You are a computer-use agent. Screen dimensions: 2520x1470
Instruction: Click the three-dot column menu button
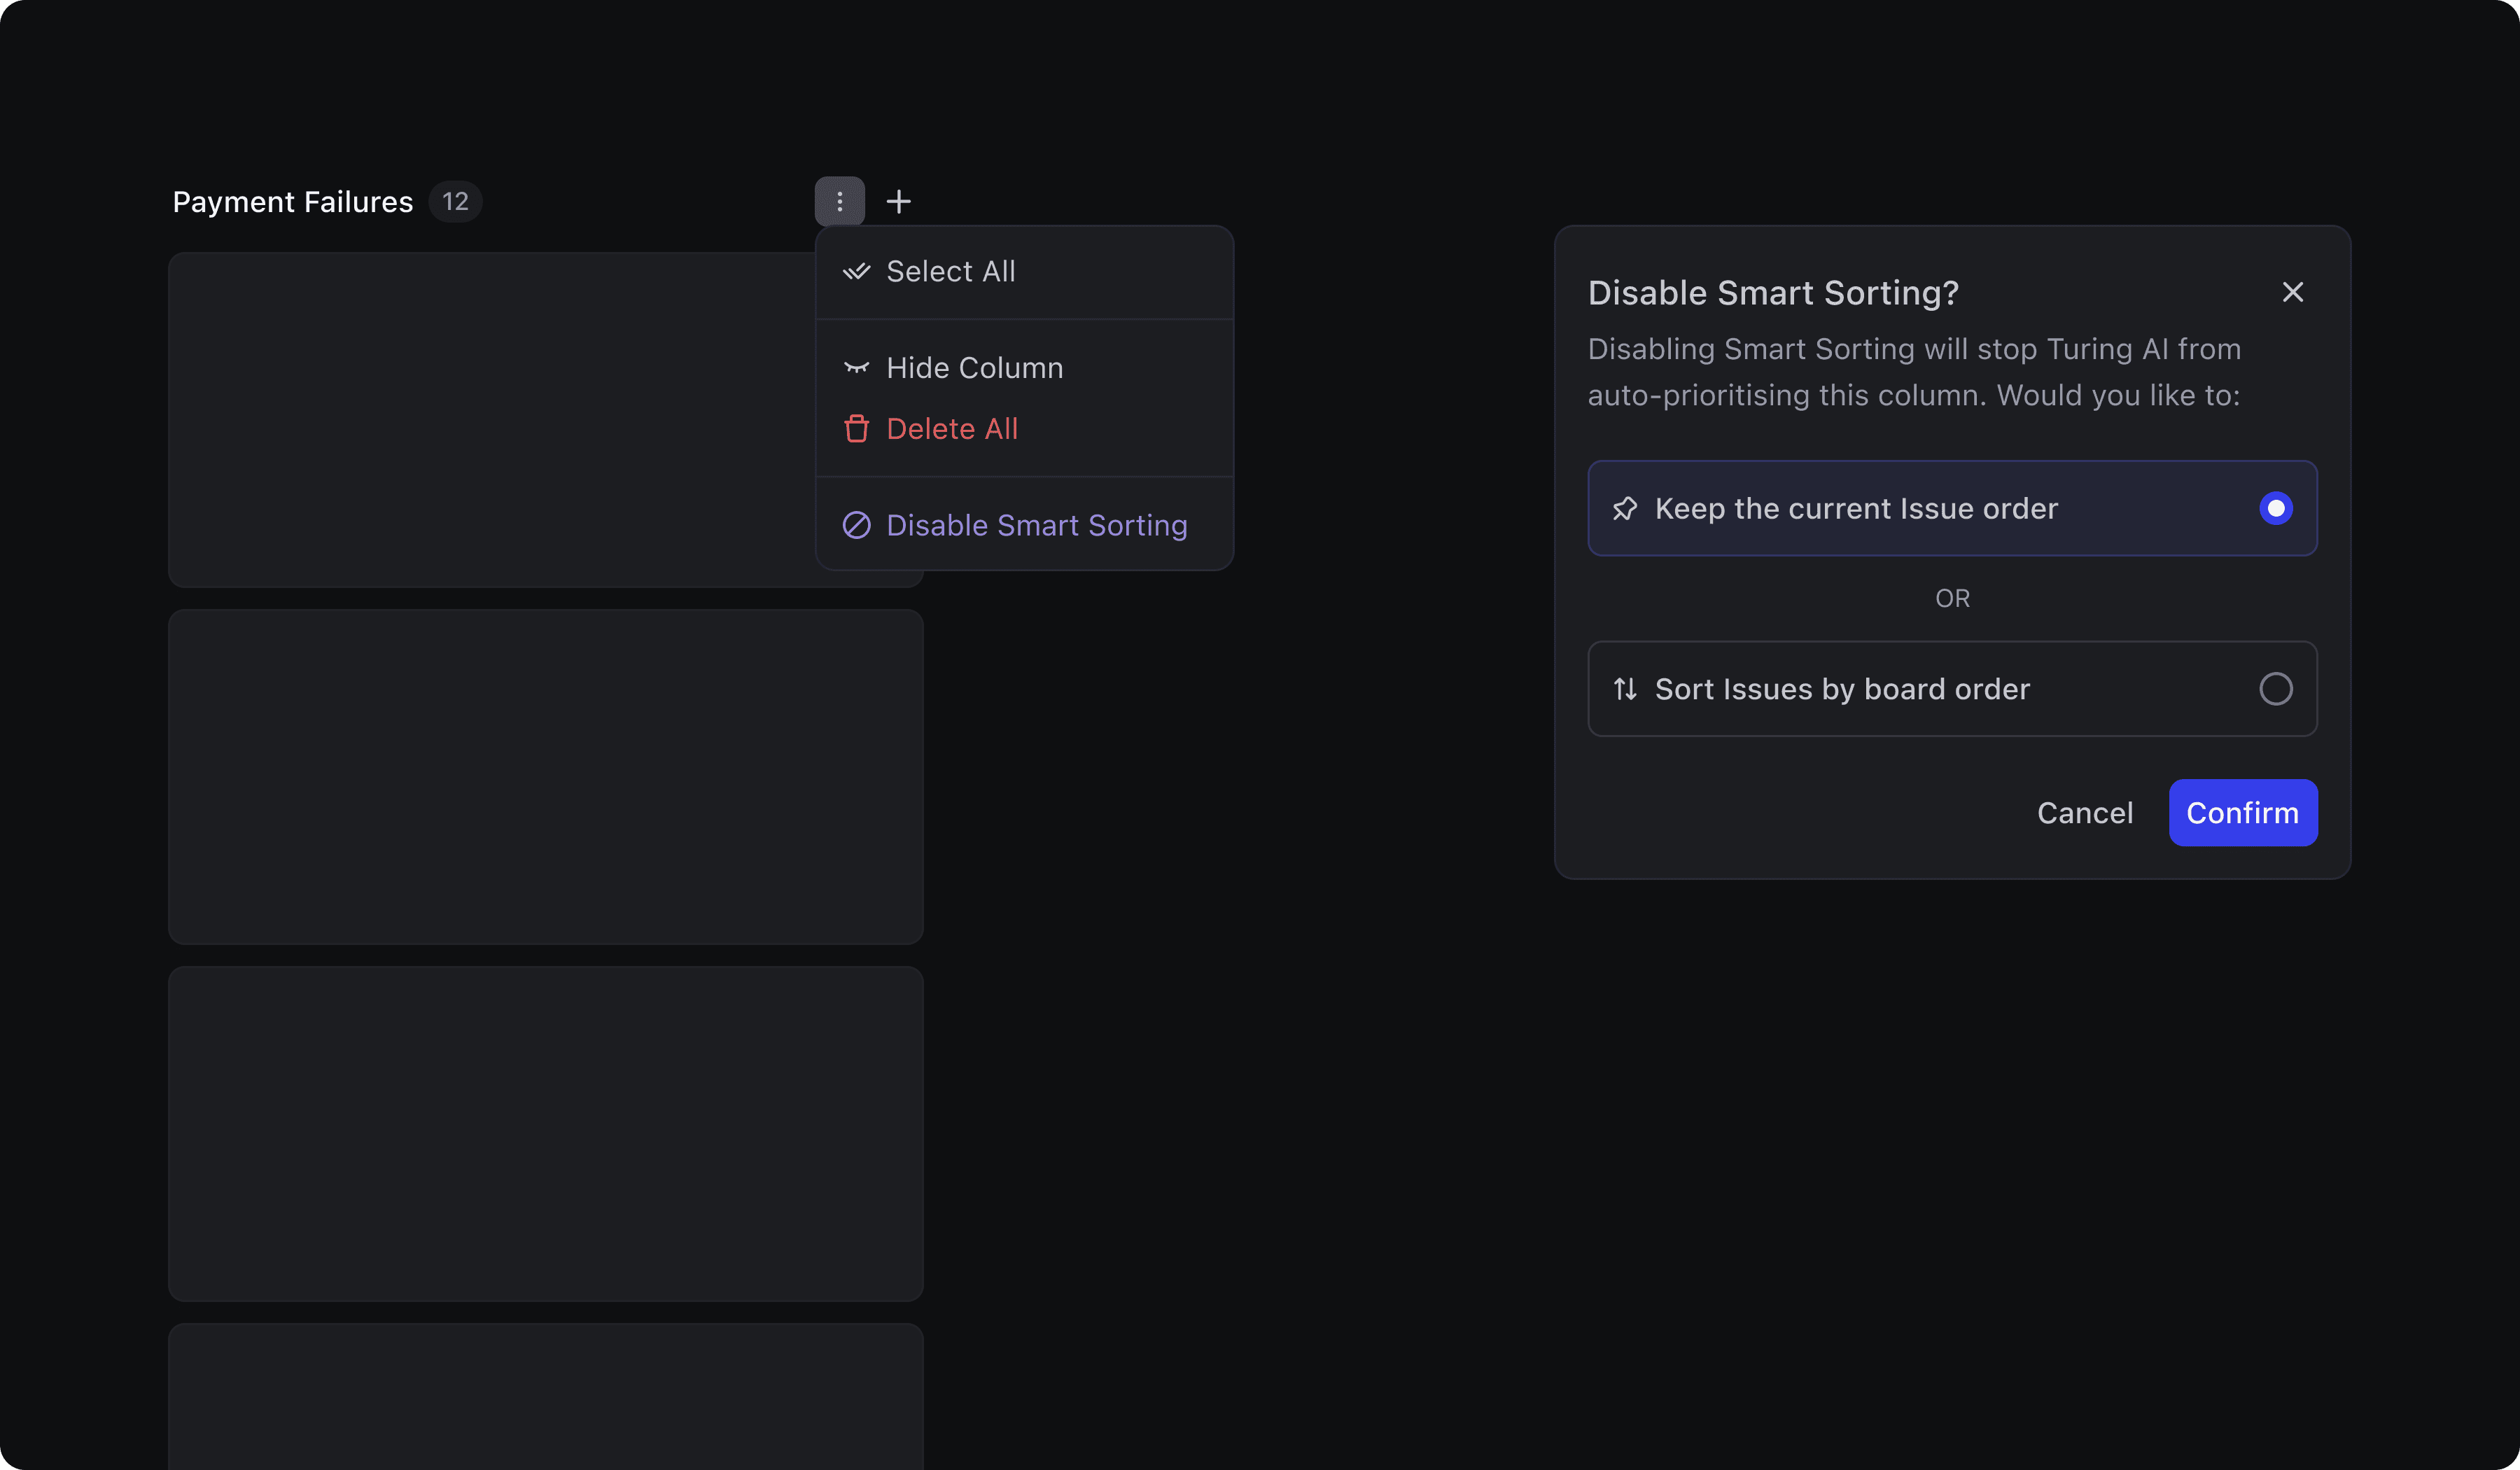839,202
